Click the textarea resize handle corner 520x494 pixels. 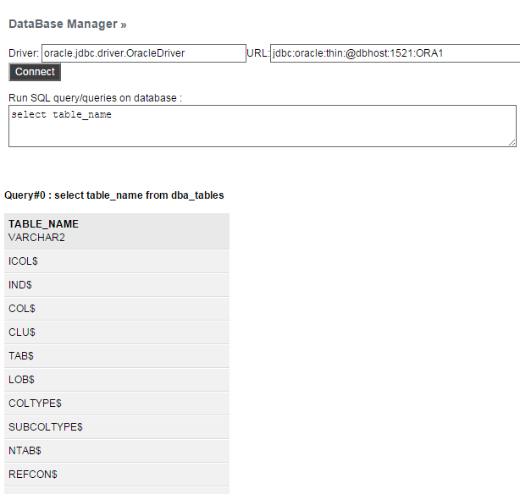(x=512, y=142)
